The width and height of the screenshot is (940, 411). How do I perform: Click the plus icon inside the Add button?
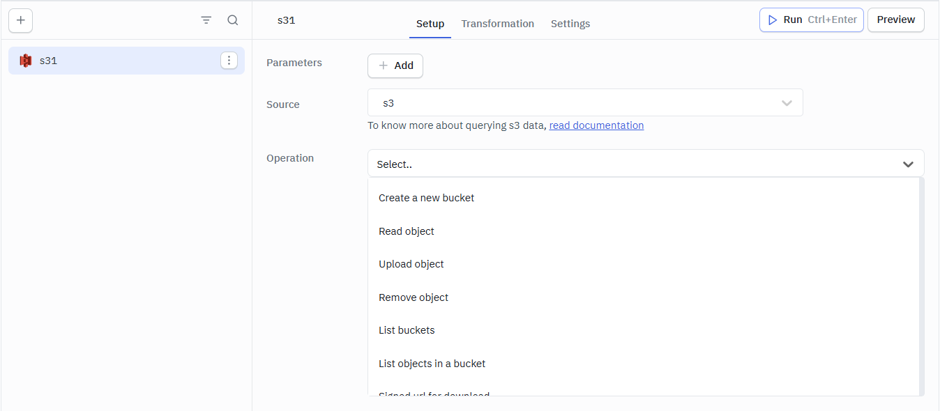382,65
